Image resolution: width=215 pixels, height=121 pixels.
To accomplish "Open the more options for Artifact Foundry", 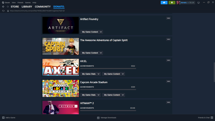I will pyautogui.click(x=169, y=18).
